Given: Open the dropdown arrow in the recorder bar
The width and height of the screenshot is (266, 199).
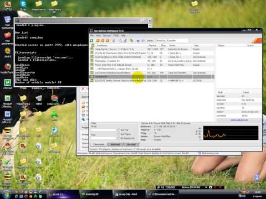Looking at the screenshot, I should click(x=206, y=187).
